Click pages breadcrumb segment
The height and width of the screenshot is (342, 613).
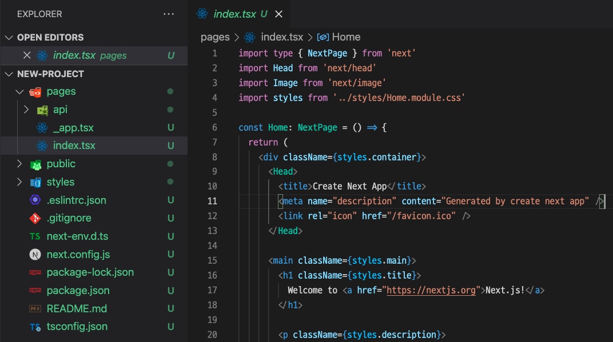click(215, 37)
